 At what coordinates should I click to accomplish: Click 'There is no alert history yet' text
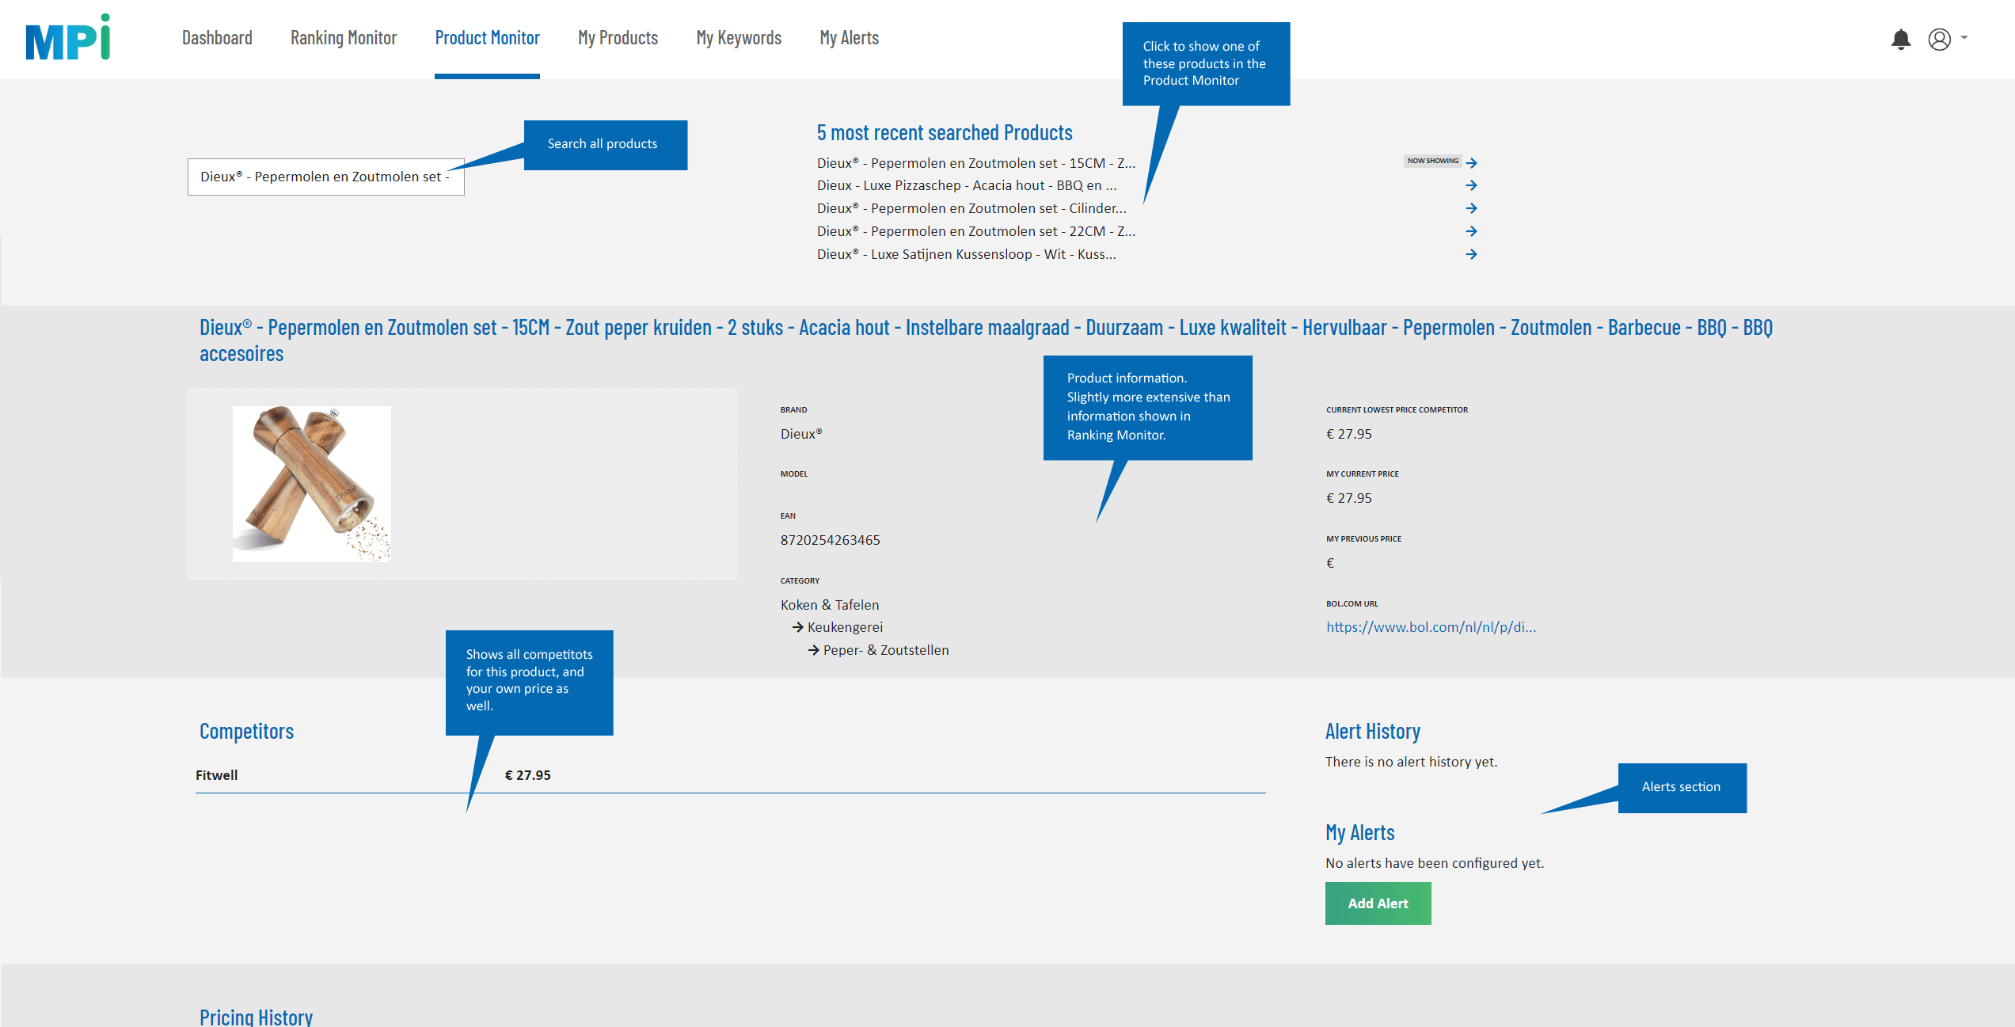coord(1411,762)
